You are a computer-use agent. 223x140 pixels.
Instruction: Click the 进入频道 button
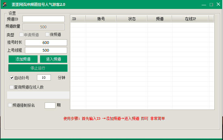54,59
